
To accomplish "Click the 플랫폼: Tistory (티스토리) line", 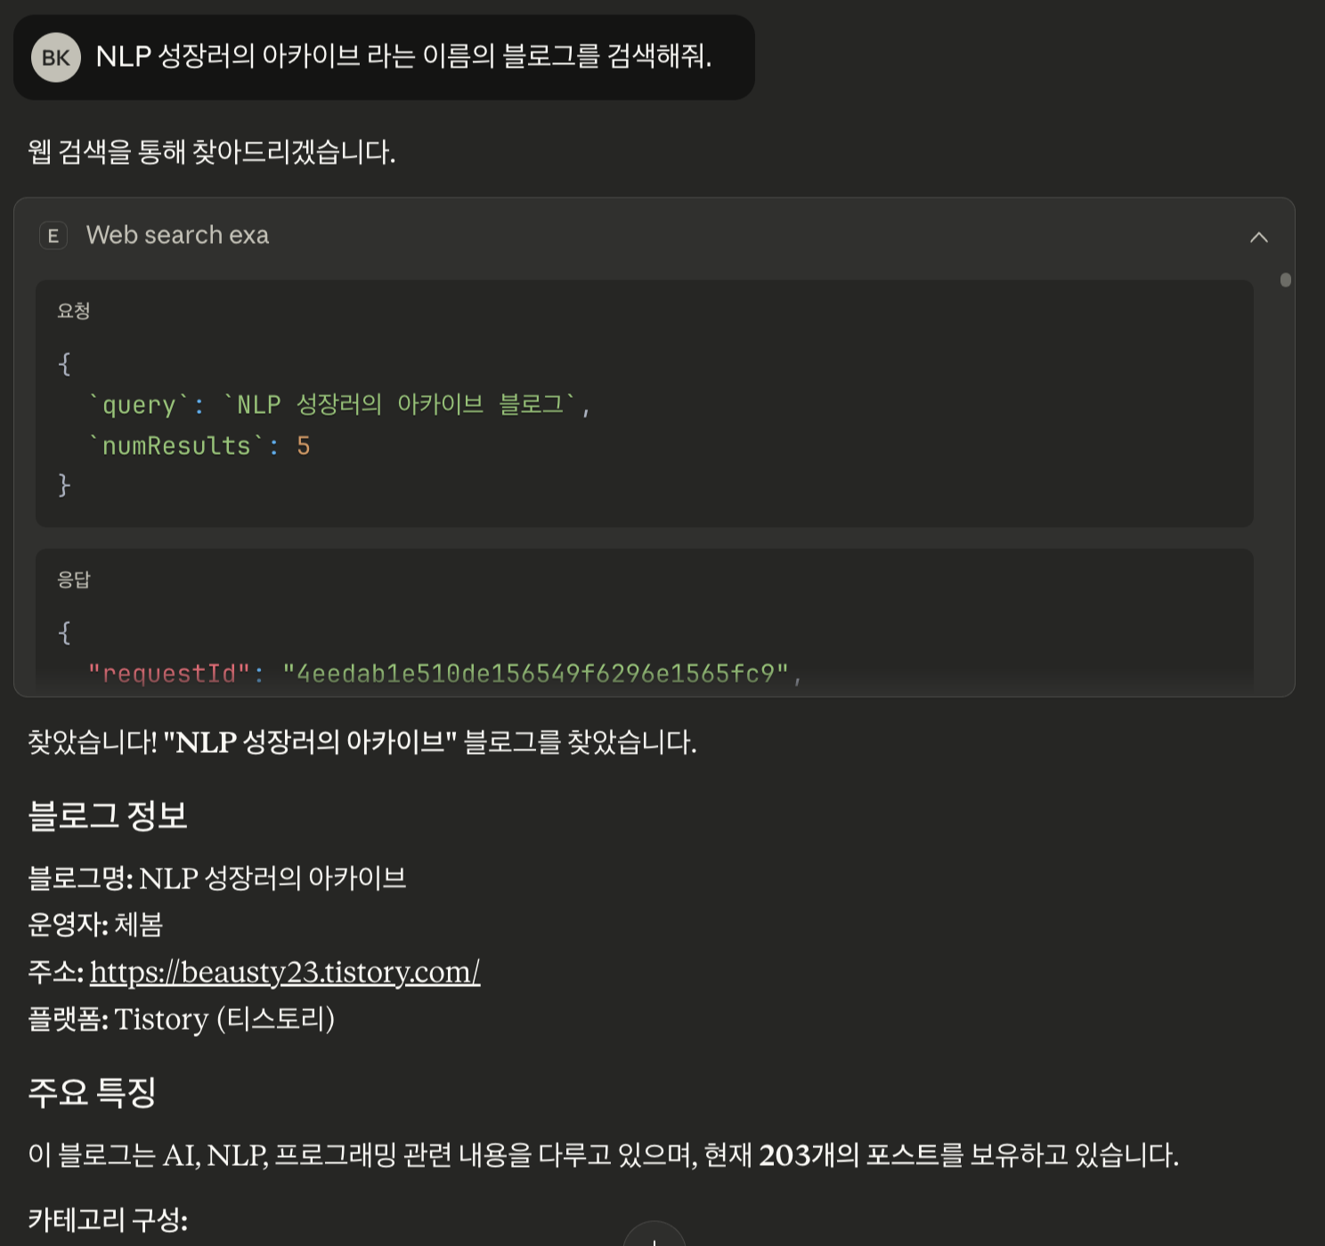I will click(182, 1019).
